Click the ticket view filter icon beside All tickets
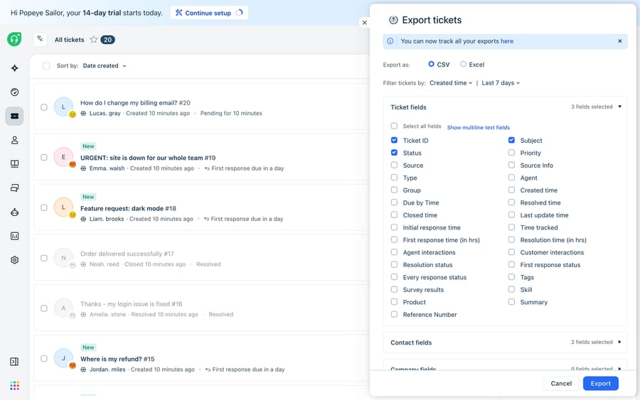Viewport: 640px width, 400px height. 40,39
